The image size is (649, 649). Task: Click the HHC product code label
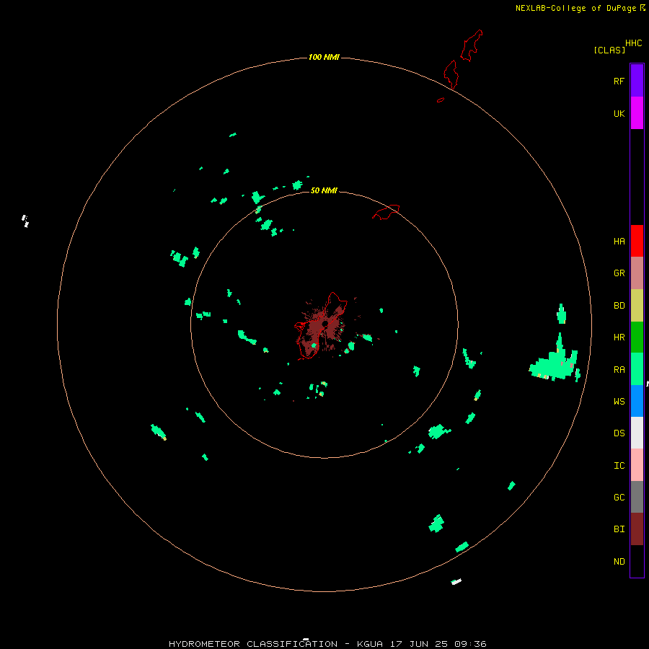634,43
